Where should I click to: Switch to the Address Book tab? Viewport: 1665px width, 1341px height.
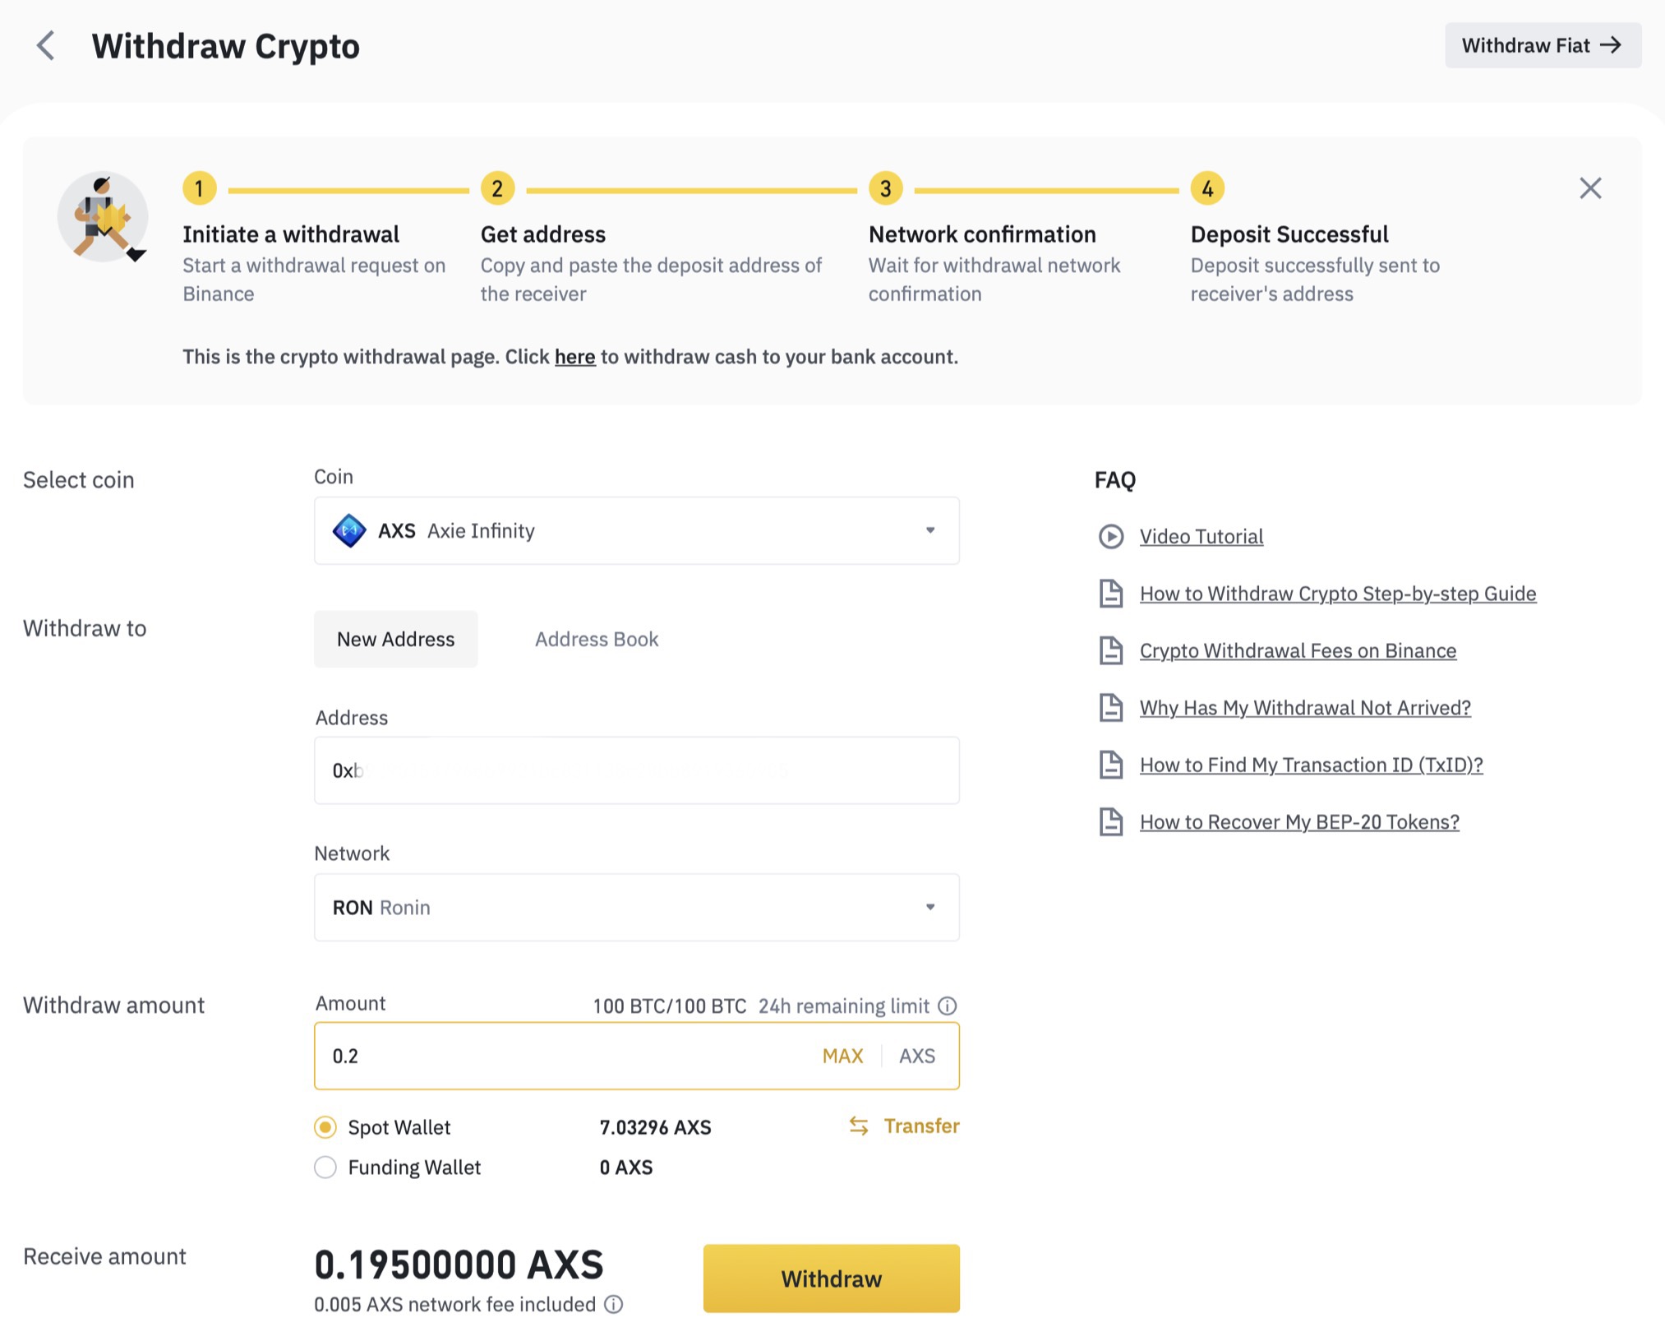pos(597,639)
